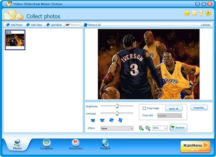Flip the photo horizontally icon
Viewport: 216px width, 157px height.
[111, 120]
